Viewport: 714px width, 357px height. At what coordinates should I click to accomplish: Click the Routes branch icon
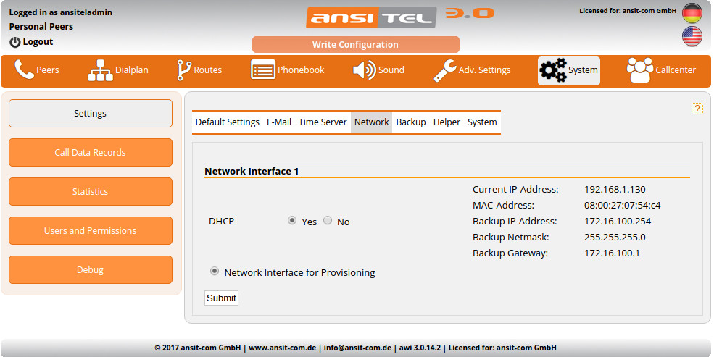[x=184, y=70]
